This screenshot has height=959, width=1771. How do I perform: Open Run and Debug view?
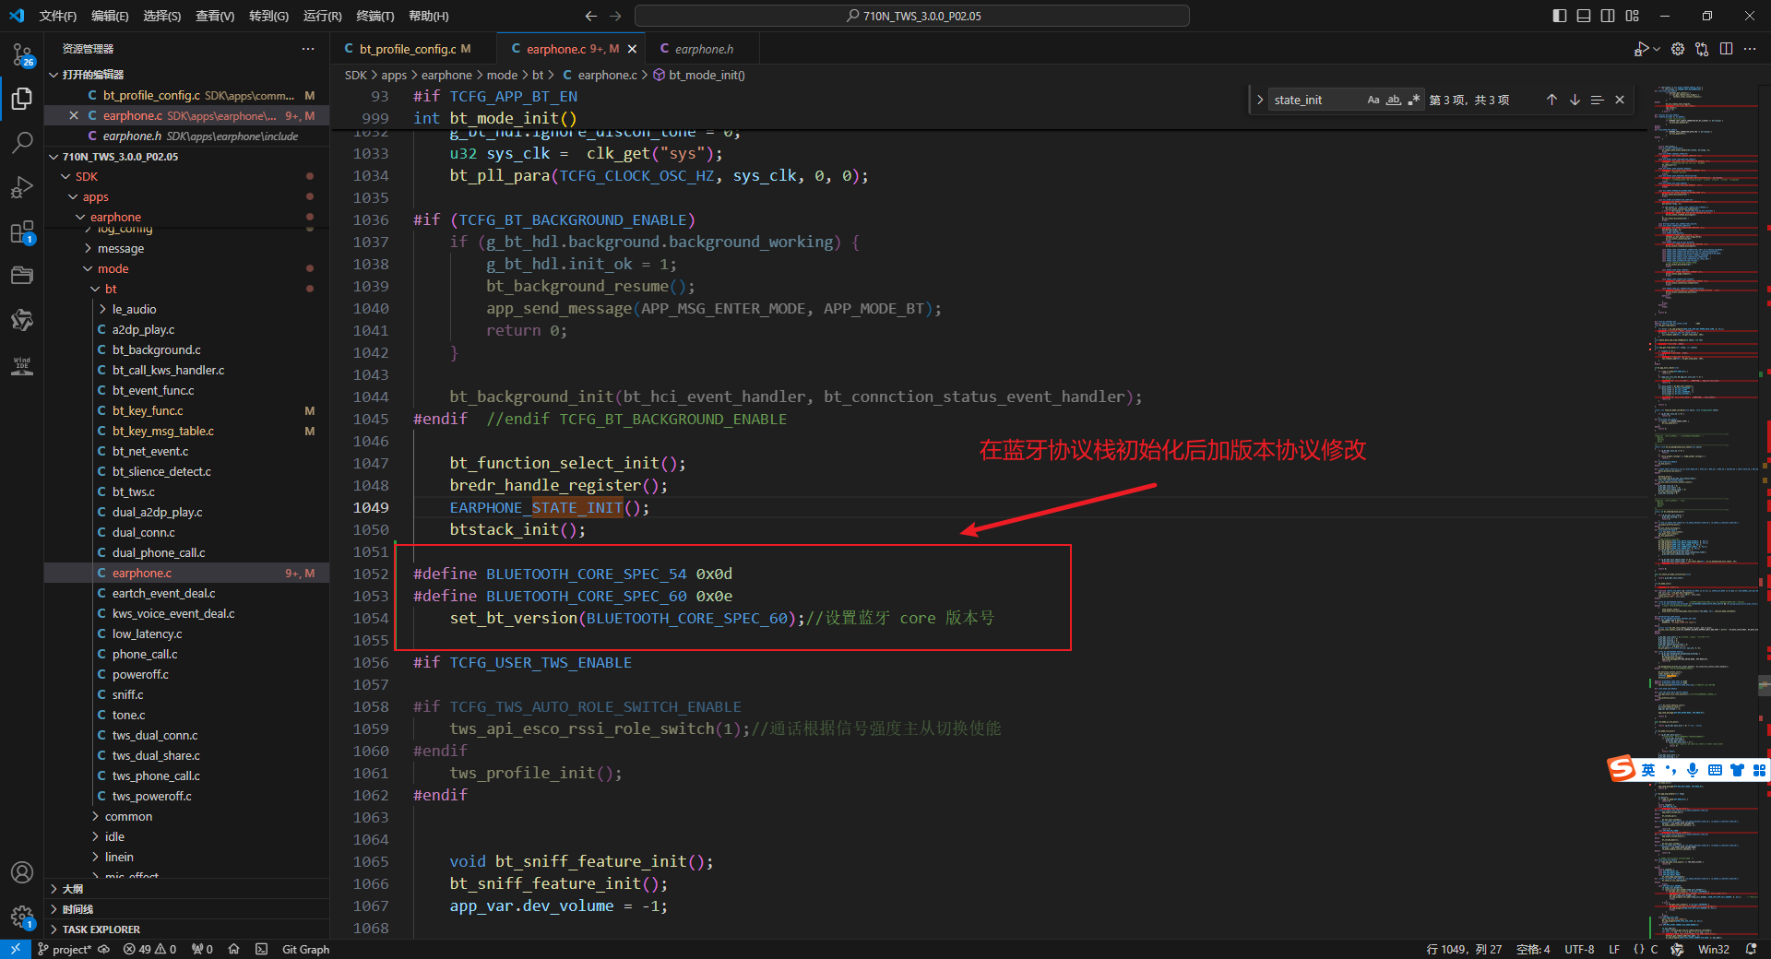[22, 187]
